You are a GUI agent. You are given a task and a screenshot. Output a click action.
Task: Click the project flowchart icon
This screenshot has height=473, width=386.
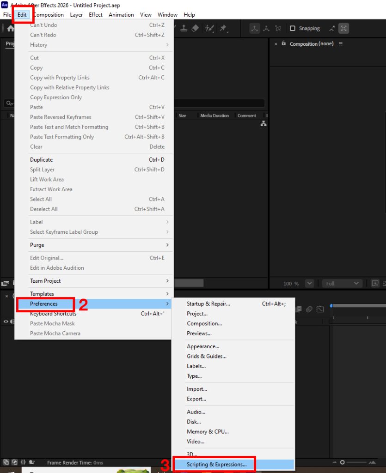pyautogui.click(x=263, y=123)
